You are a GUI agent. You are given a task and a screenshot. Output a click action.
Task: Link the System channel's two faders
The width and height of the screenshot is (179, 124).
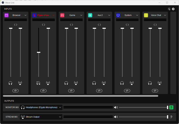127,25
